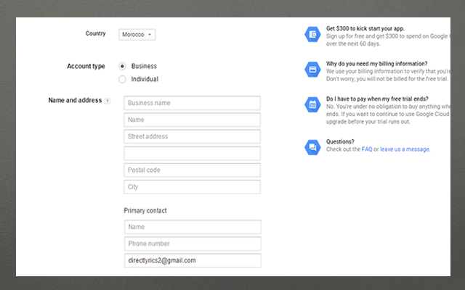
Task: Click the Postal code field
Action: 192,170
